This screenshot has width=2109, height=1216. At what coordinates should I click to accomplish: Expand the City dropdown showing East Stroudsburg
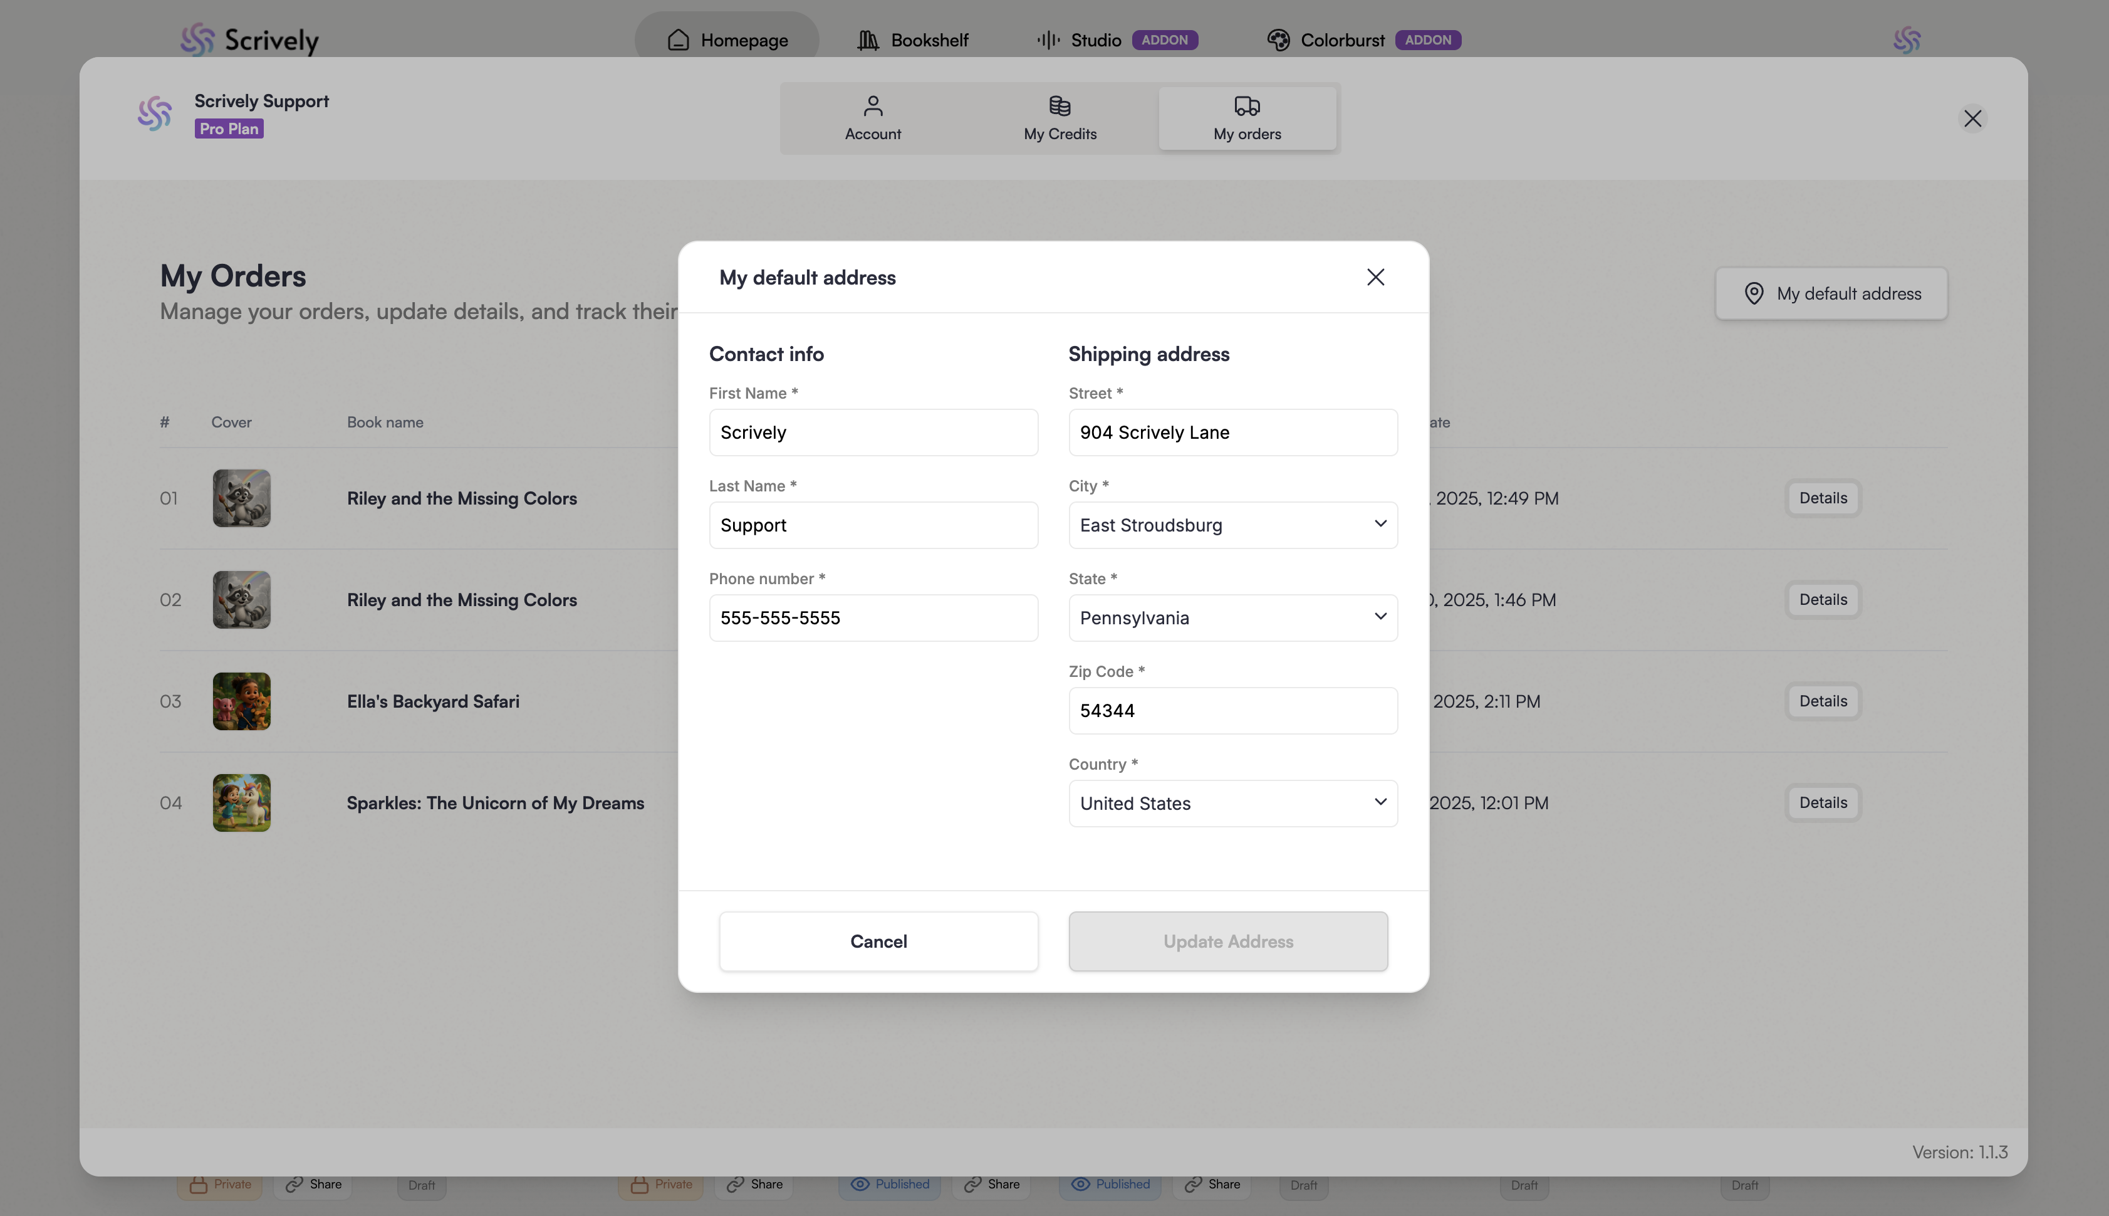pyautogui.click(x=1232, y=525)
